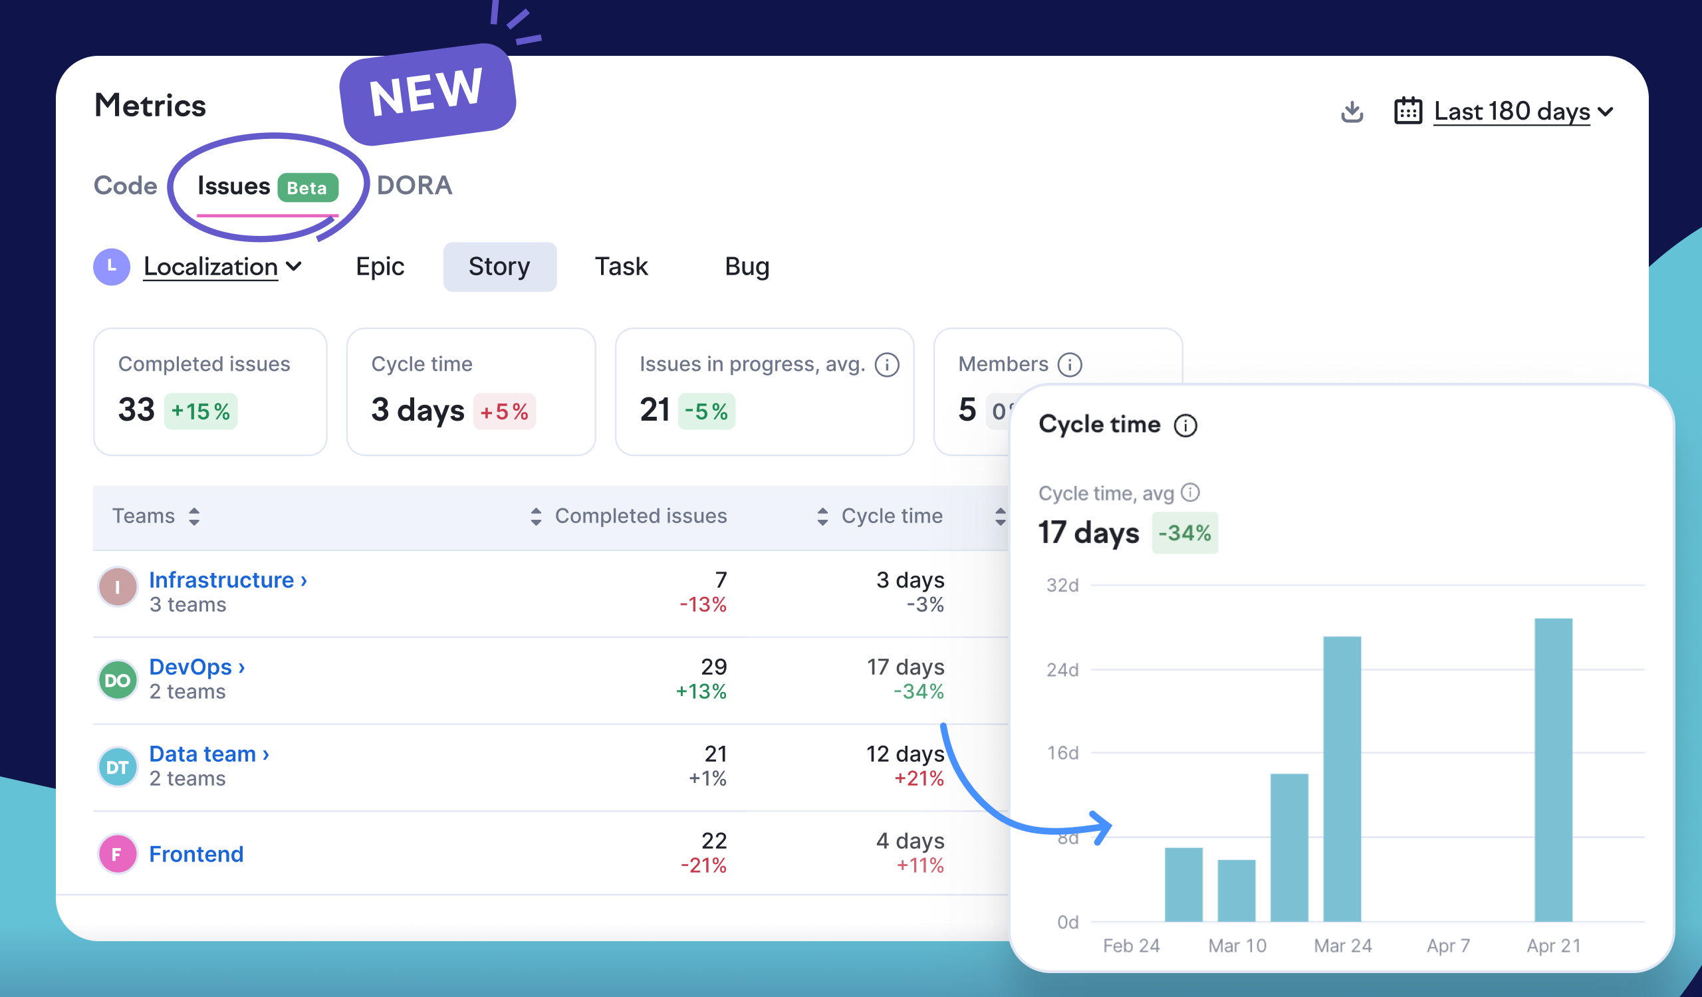1702x997 pixels.
Task: Select the Epic issue type filter
Action: tap(380, 267)
